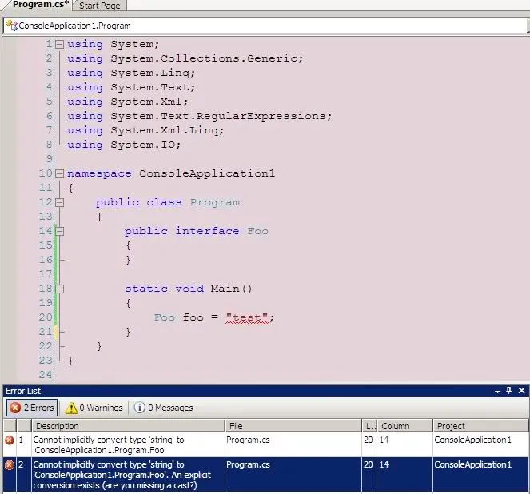Collapse the Program class outline at line 12
This screenshot has width=530, height=494.
pos(59,202)
